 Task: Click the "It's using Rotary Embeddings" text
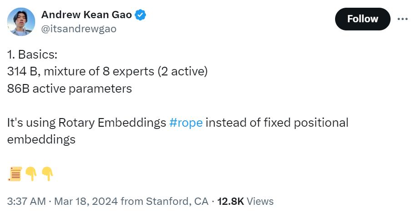pyautogui.click(x=86, y=123)
